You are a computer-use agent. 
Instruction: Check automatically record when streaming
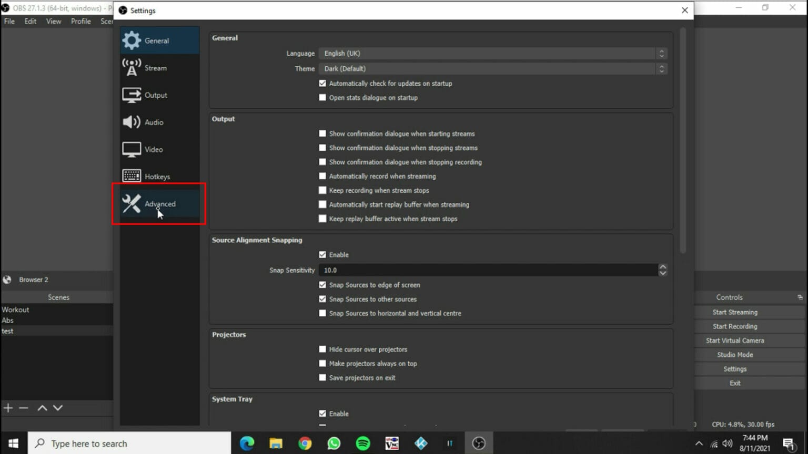(x=322, y=176)
